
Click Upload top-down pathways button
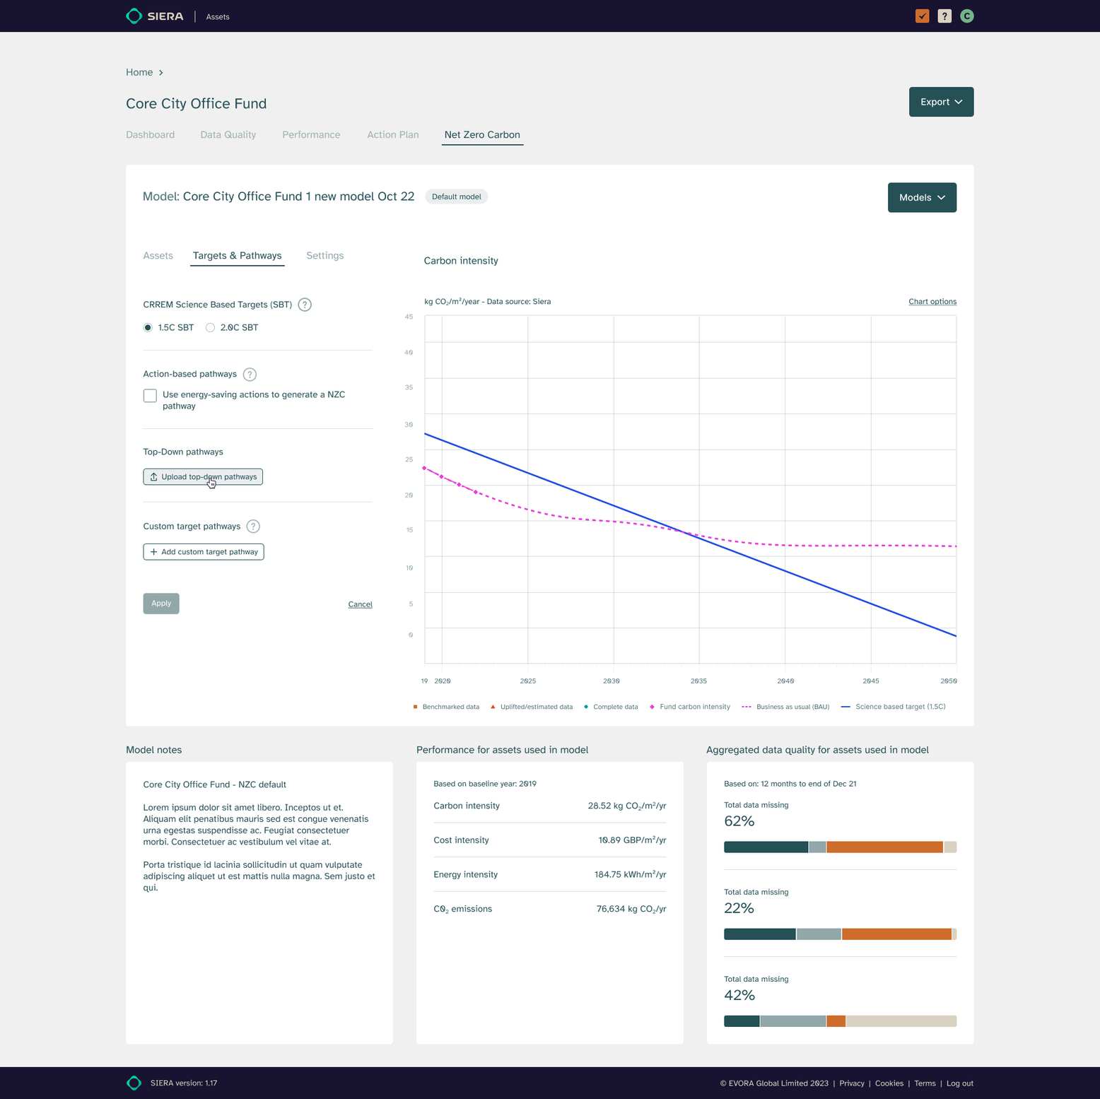(x=203, y=477)
